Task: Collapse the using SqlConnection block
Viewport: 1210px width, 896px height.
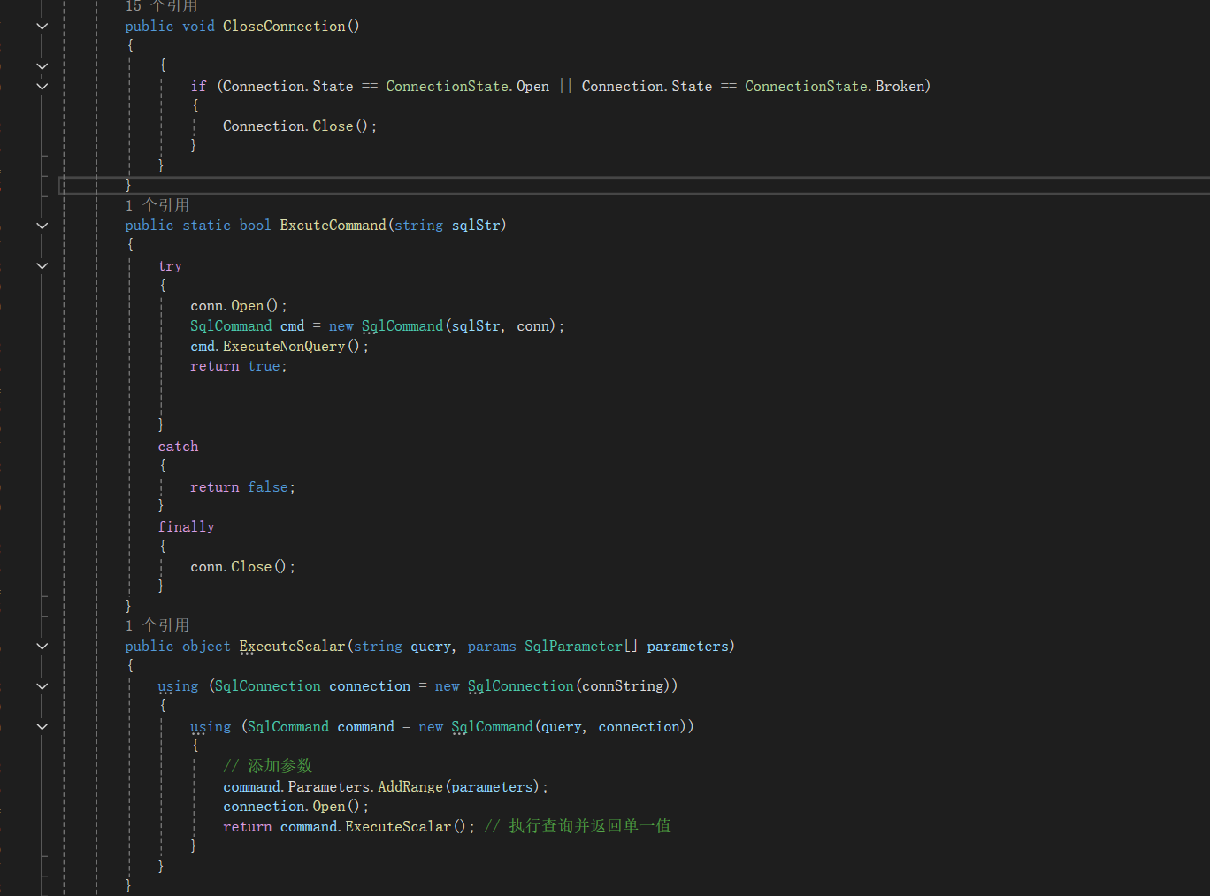Action: [x=42, y=686]
